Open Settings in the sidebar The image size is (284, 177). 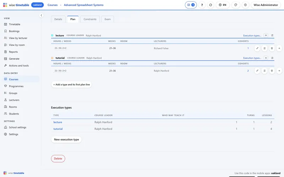(x=13, y=134)
